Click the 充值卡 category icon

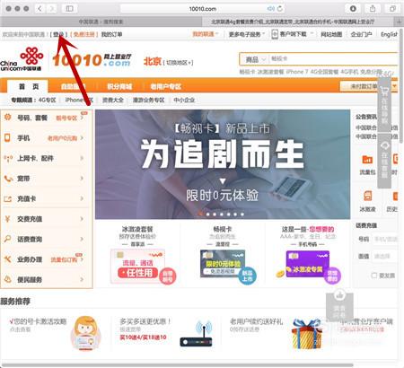coord(7,198)
